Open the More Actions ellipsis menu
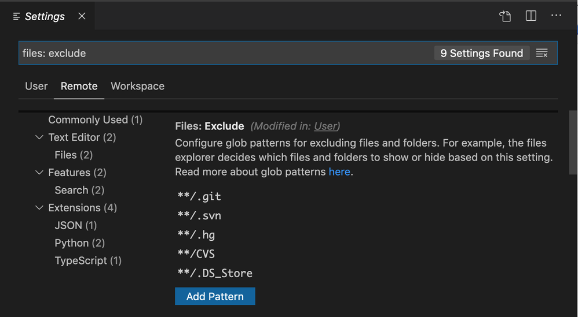Image resolution: width=578 pixels, height=317 pixels. (x=556, y=16)
